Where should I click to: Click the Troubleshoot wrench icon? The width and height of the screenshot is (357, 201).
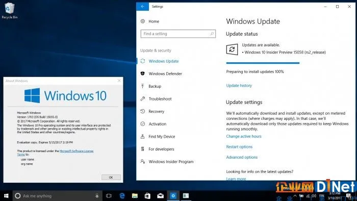pos(143,98)
